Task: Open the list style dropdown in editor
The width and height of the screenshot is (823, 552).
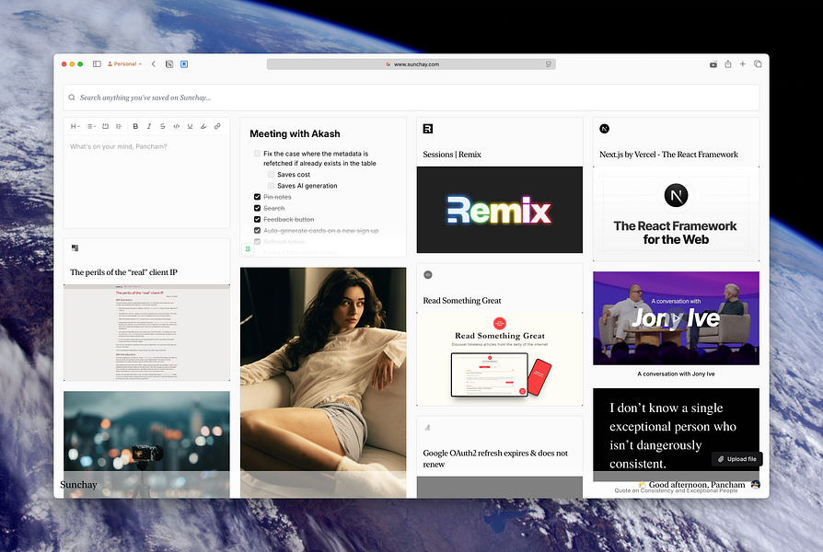Action: [x=91, y=126]
